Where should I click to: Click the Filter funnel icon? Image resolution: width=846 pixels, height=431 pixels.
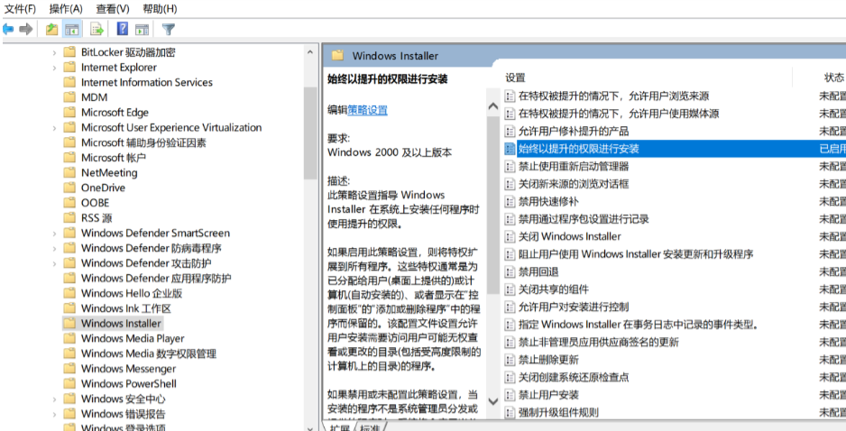169,29
